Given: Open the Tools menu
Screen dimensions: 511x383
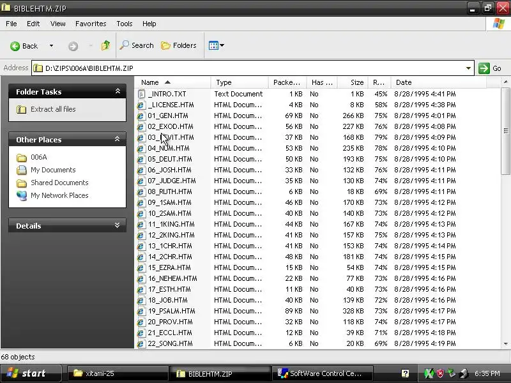Looking at the screenshot, I should point(124,24).
